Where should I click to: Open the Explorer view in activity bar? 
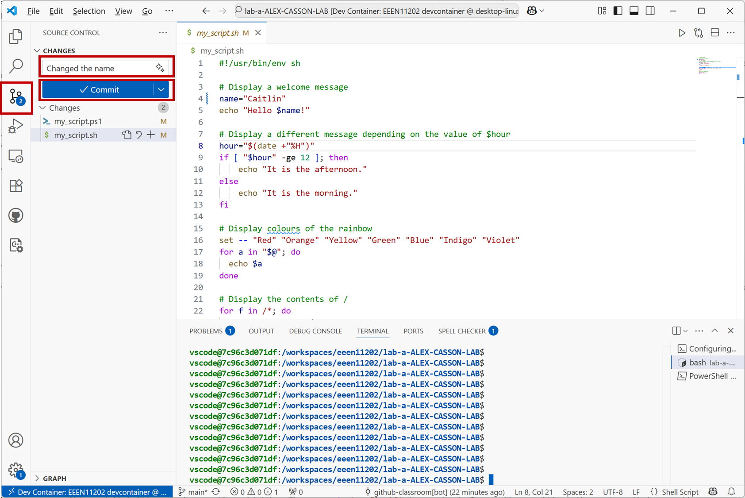16,36
